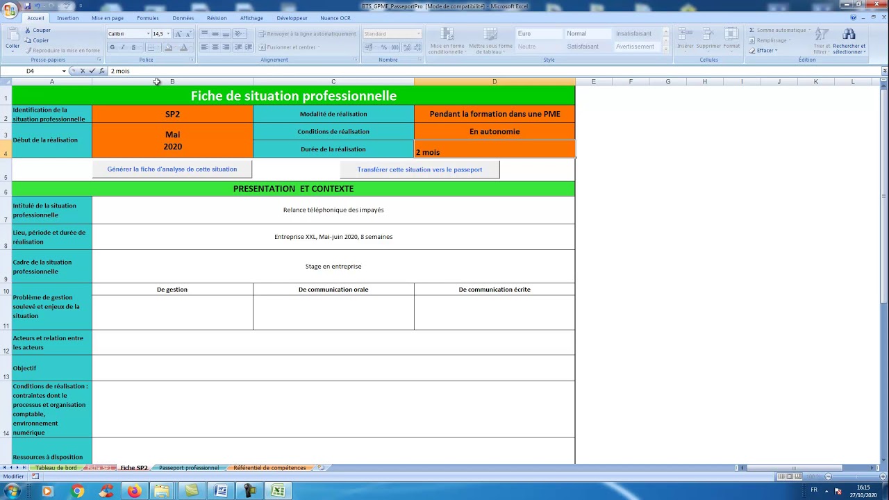This screenshot has height=500, width=889.
Task: Decrease indent
Action: click(x=238, y=47)
